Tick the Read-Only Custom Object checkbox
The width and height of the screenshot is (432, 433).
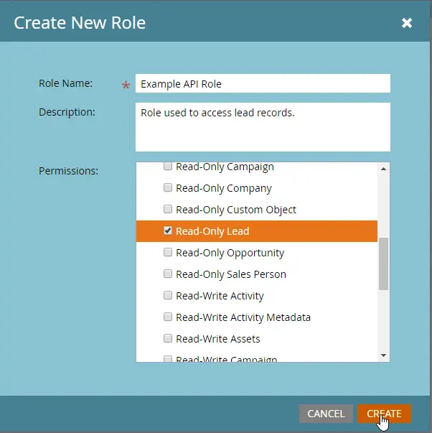tap(168, 210)
